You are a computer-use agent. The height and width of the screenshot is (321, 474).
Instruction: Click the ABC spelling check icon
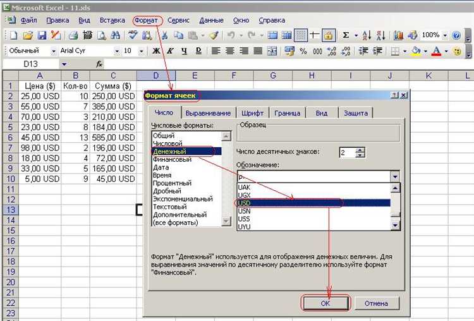click(x=133, y=35)
